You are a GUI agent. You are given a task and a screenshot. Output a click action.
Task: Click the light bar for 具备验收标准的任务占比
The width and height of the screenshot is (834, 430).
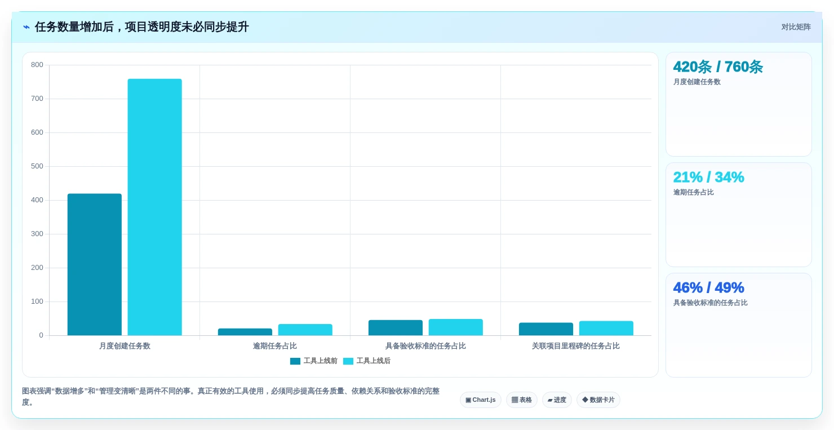click(456, 327)
